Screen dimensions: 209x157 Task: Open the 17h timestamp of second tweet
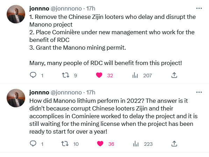click(91, 92)
